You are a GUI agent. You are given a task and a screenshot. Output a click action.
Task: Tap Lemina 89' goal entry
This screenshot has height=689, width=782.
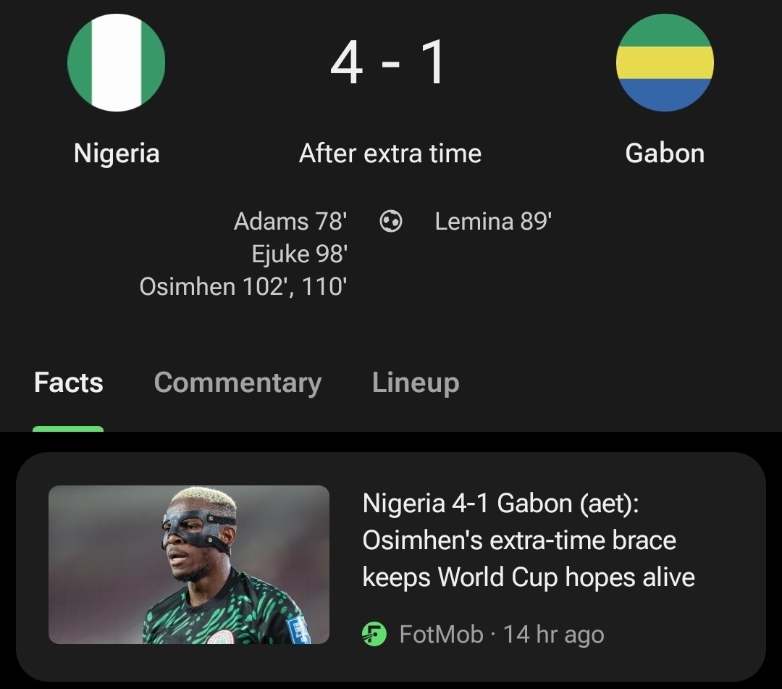point(493,221)
